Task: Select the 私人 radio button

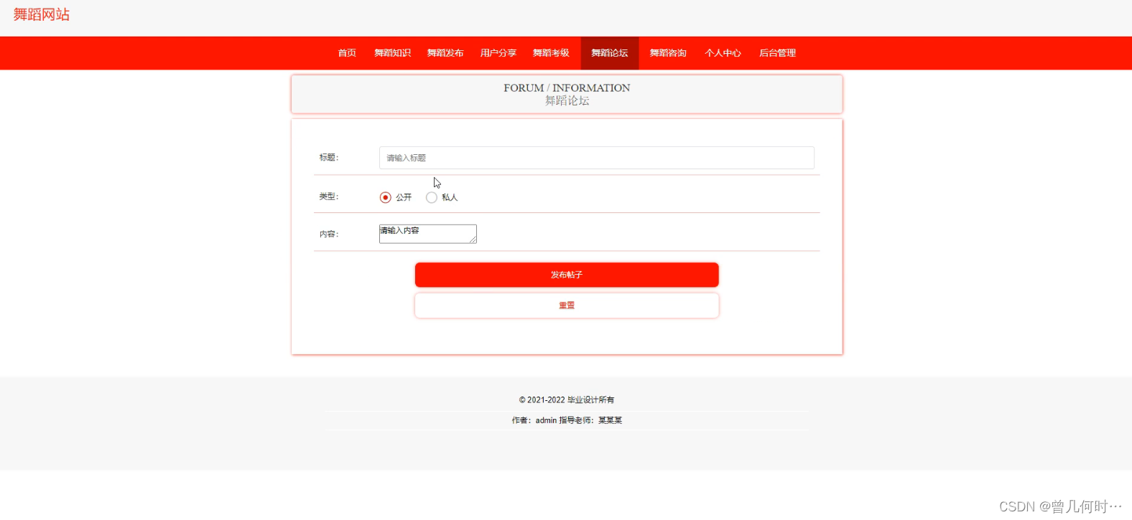Action: coord(432,197)
